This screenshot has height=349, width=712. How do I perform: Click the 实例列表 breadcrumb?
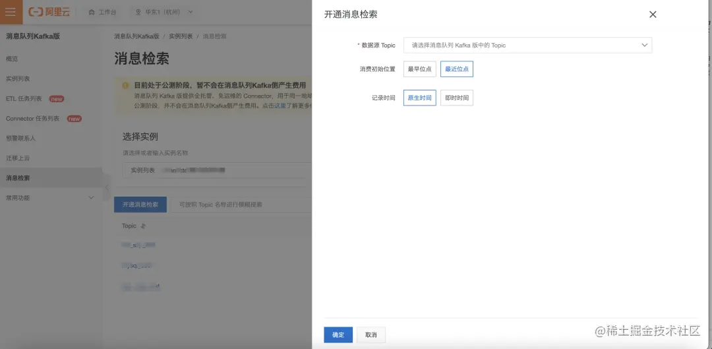point(181,36)
